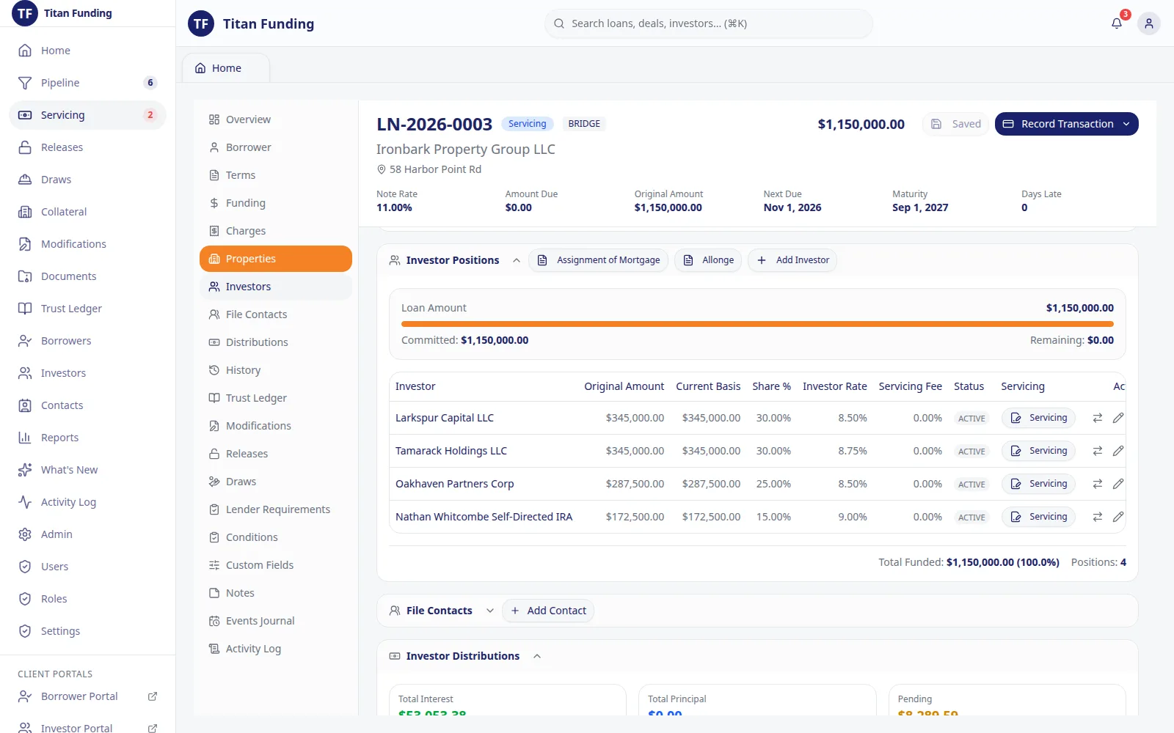Collapse the Investor Positions section
Image resolution: width=1174 pixels, height=733 pixels.
(517, 260)
